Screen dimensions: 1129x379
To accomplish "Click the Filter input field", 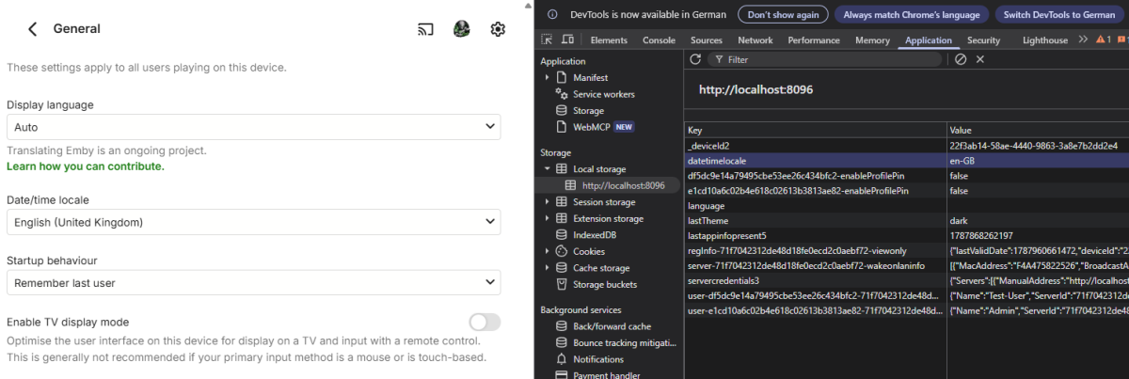I will pos(824,59).
